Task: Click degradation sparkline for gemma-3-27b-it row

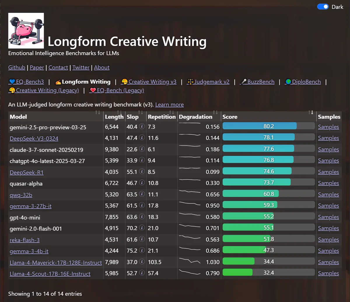Action: [x=190, y=203]
